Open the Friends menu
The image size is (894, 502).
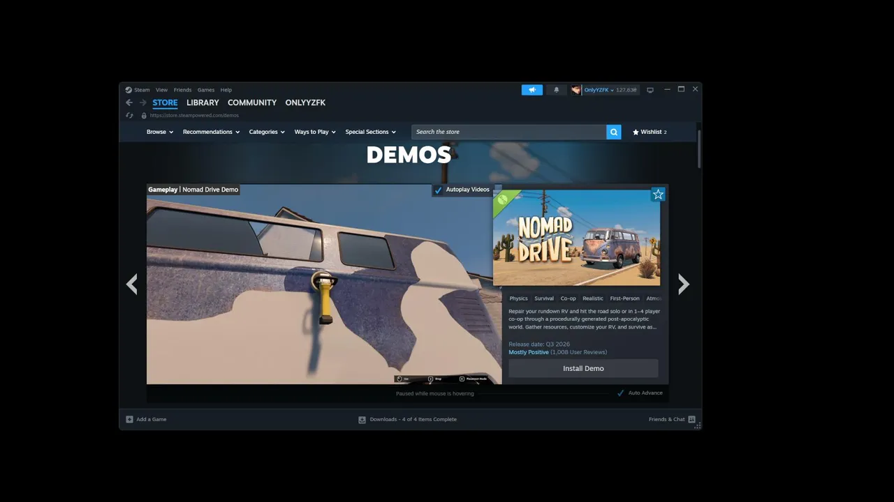click(182, 90)
